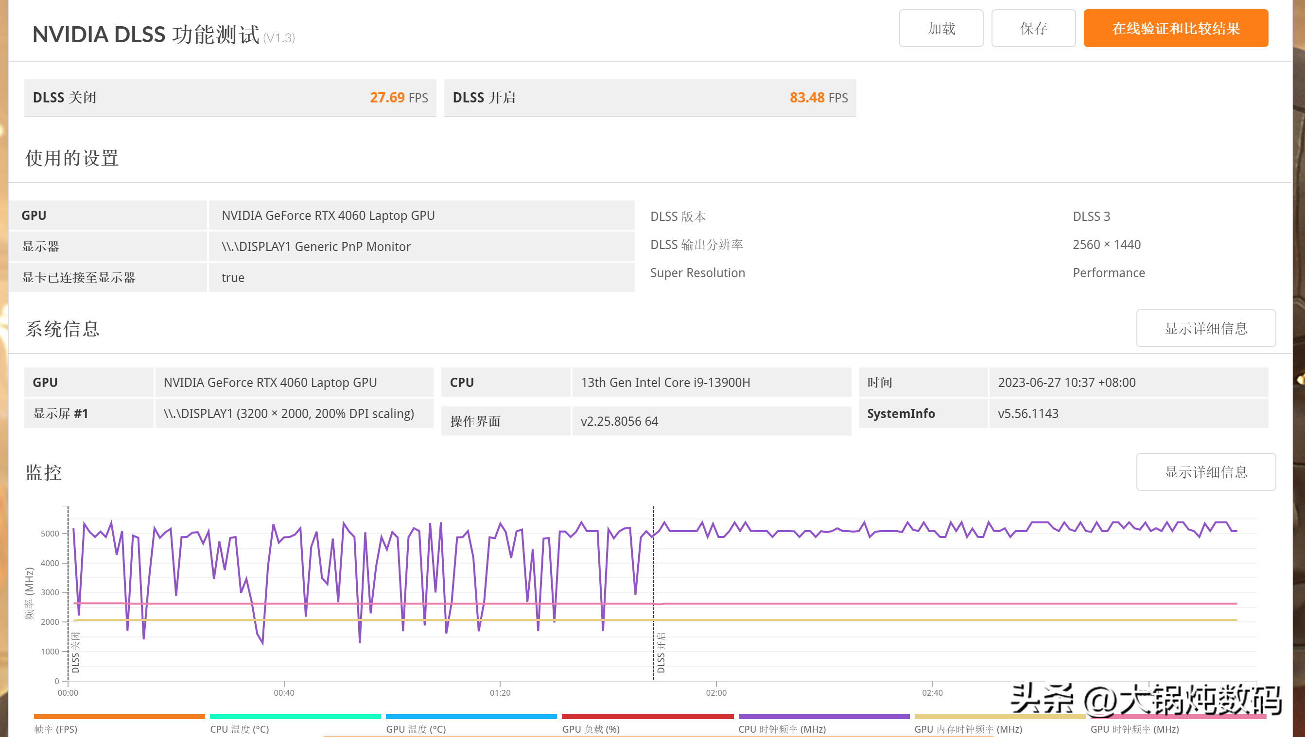Select the 13th Gen Intel Core i9-13900H cell

(712, 383)
